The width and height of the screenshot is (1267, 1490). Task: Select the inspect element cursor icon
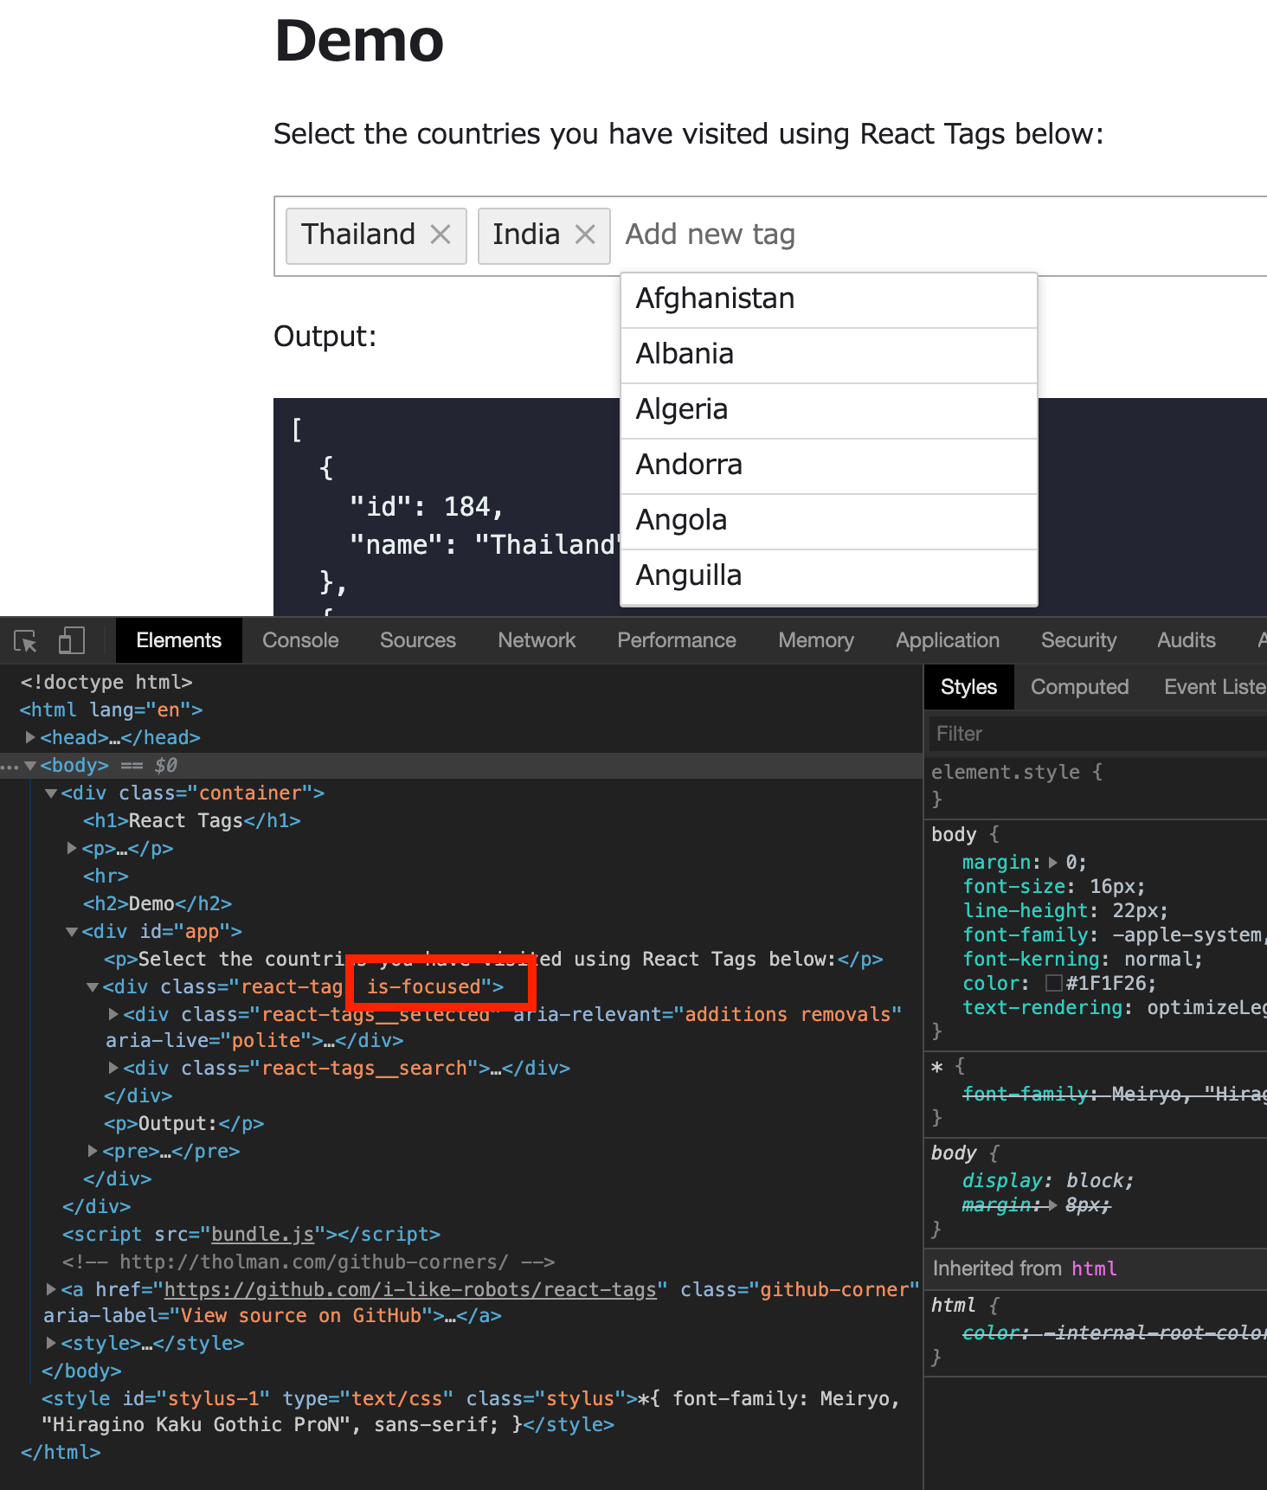25,640
